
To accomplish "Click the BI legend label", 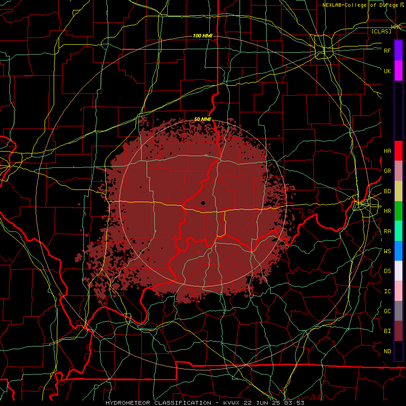I will tap(387, 331).
